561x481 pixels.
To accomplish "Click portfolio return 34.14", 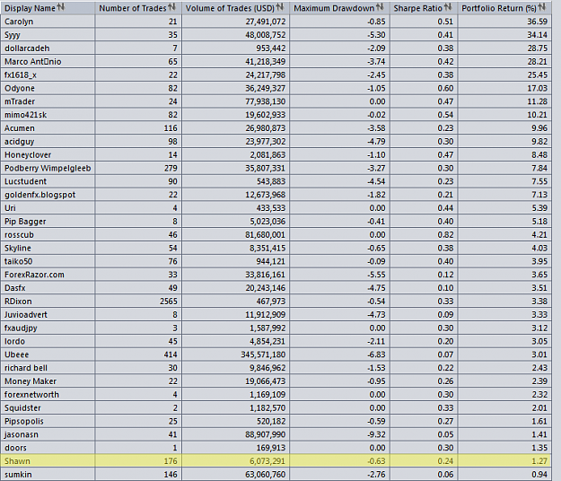I will click(x=537, y=35).
